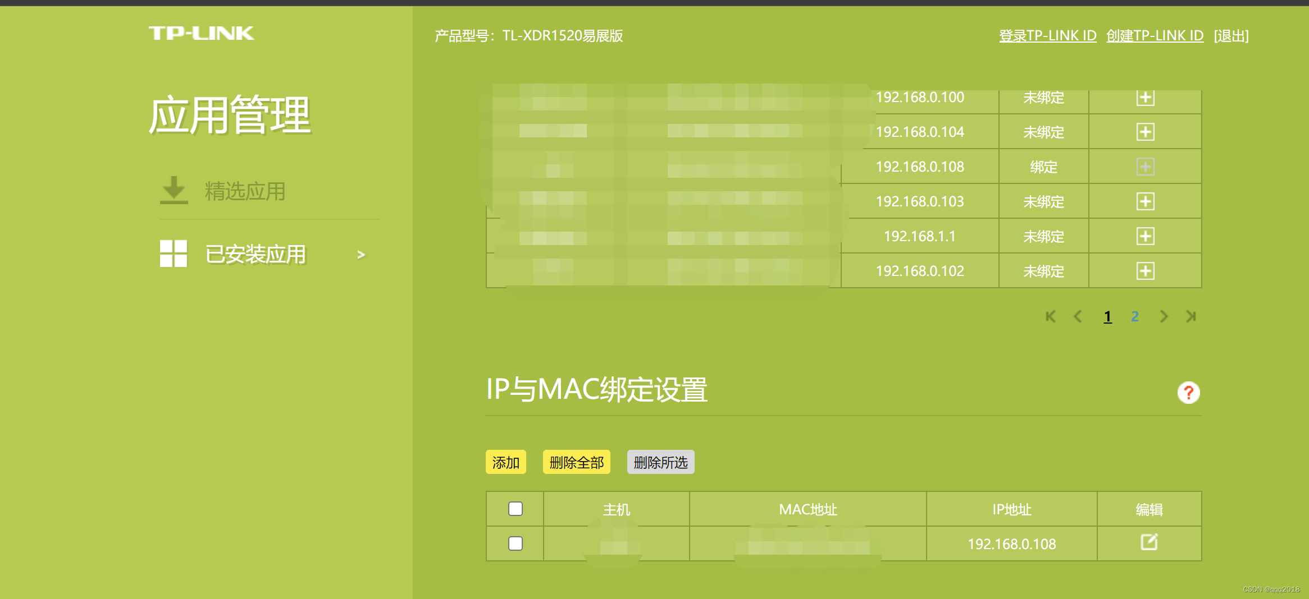The image size is (1309, 599).
Task: Click the grid icon beside 已安装应用
Action: click(174, 254)
